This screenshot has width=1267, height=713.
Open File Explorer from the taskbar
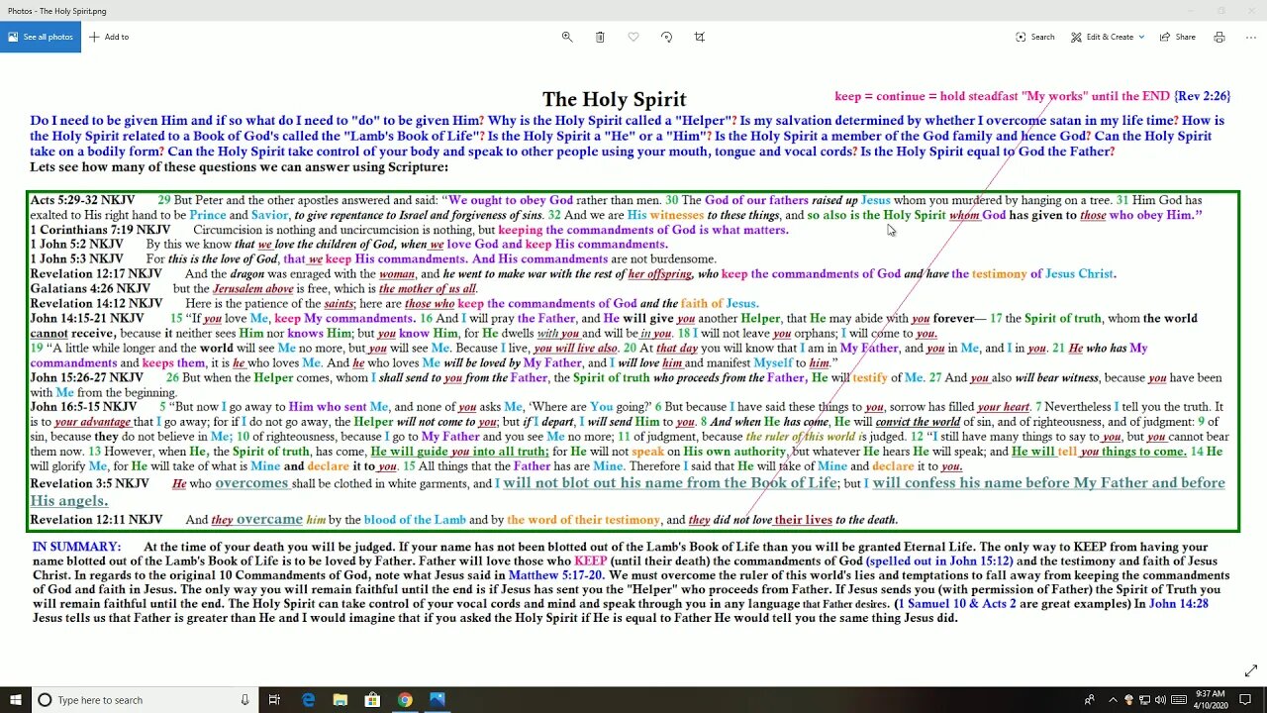[341, 700]
